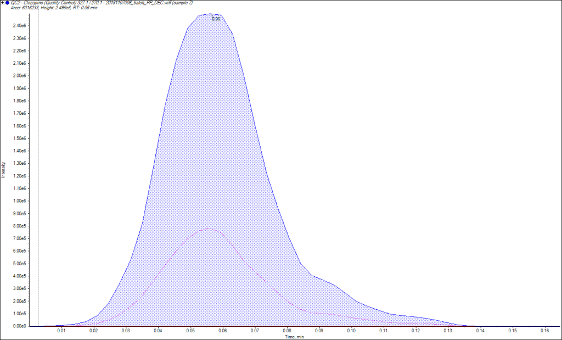Screen dimensions: 562x340
Task: Click the 2.00e6 y-axis tick label
Action: [19, 76]
